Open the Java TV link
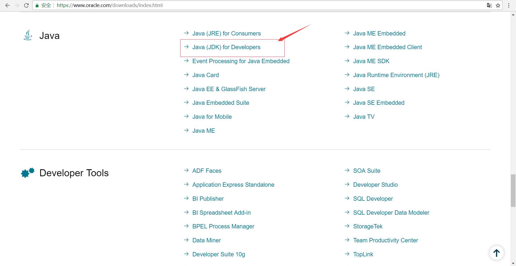 (x=364, y=117)
